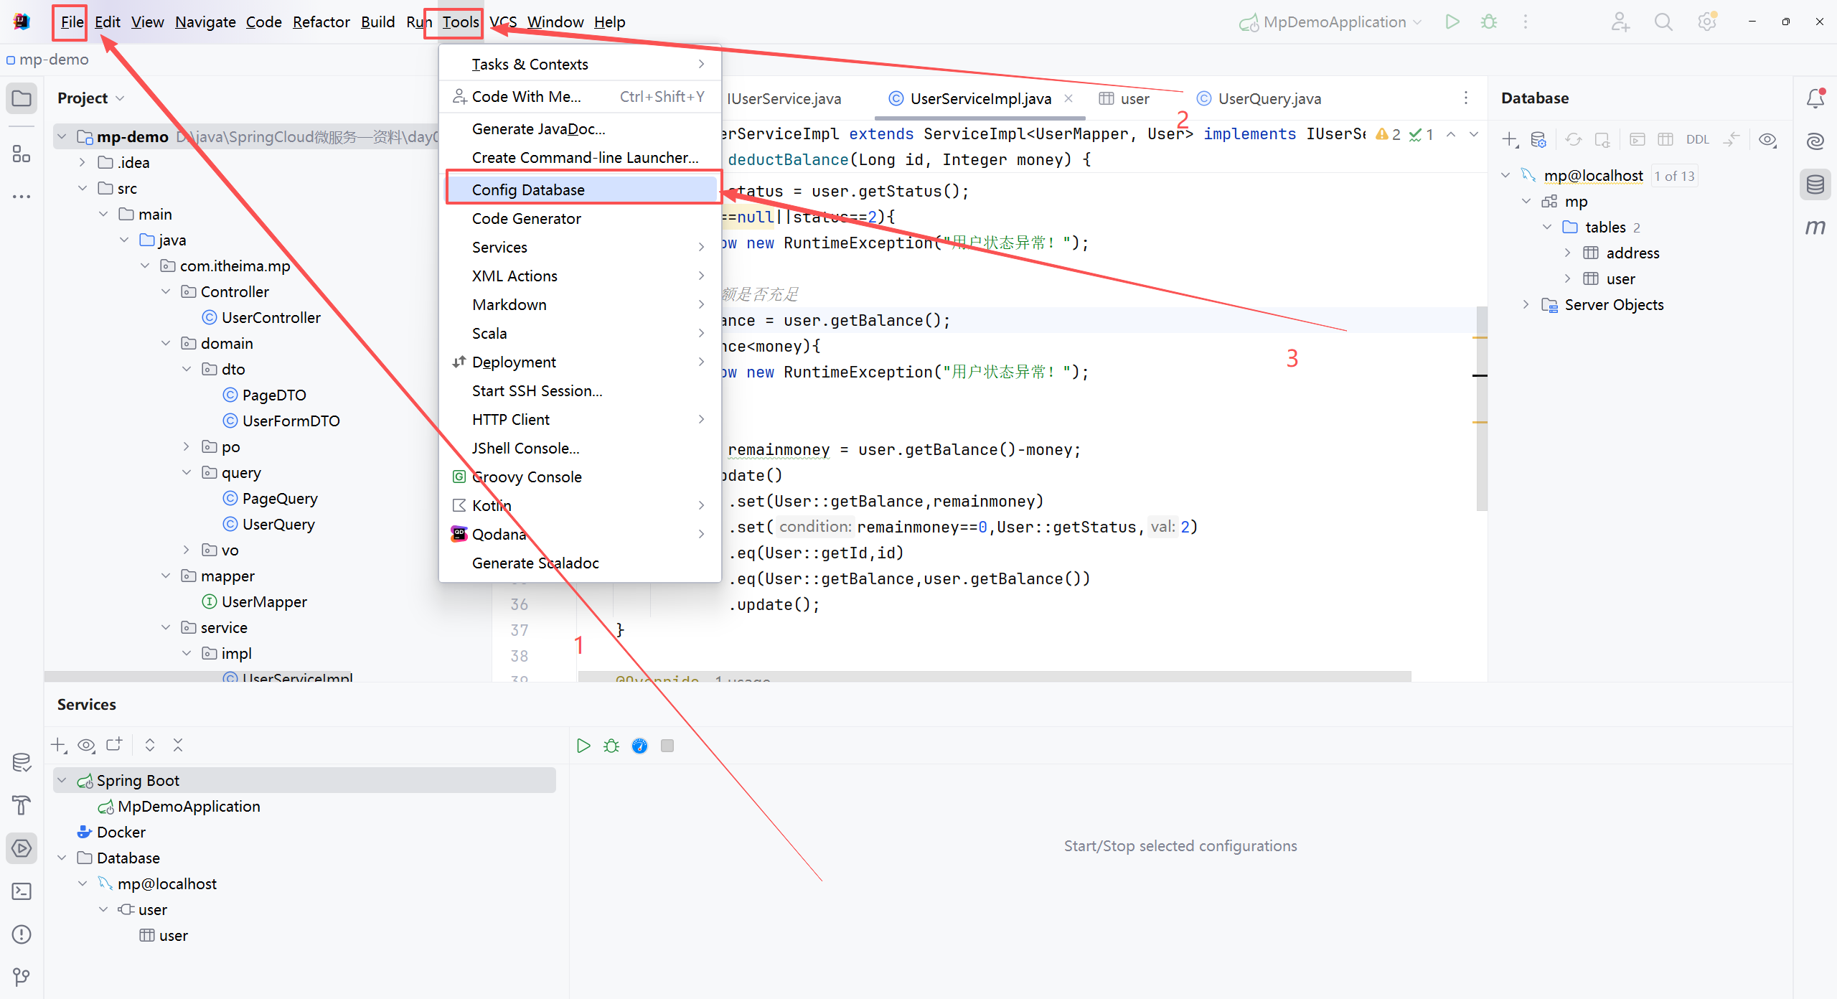Run MpDemoApplication with top play icon
This screenshot has width=1837, height=999.
pos(1452,22)
